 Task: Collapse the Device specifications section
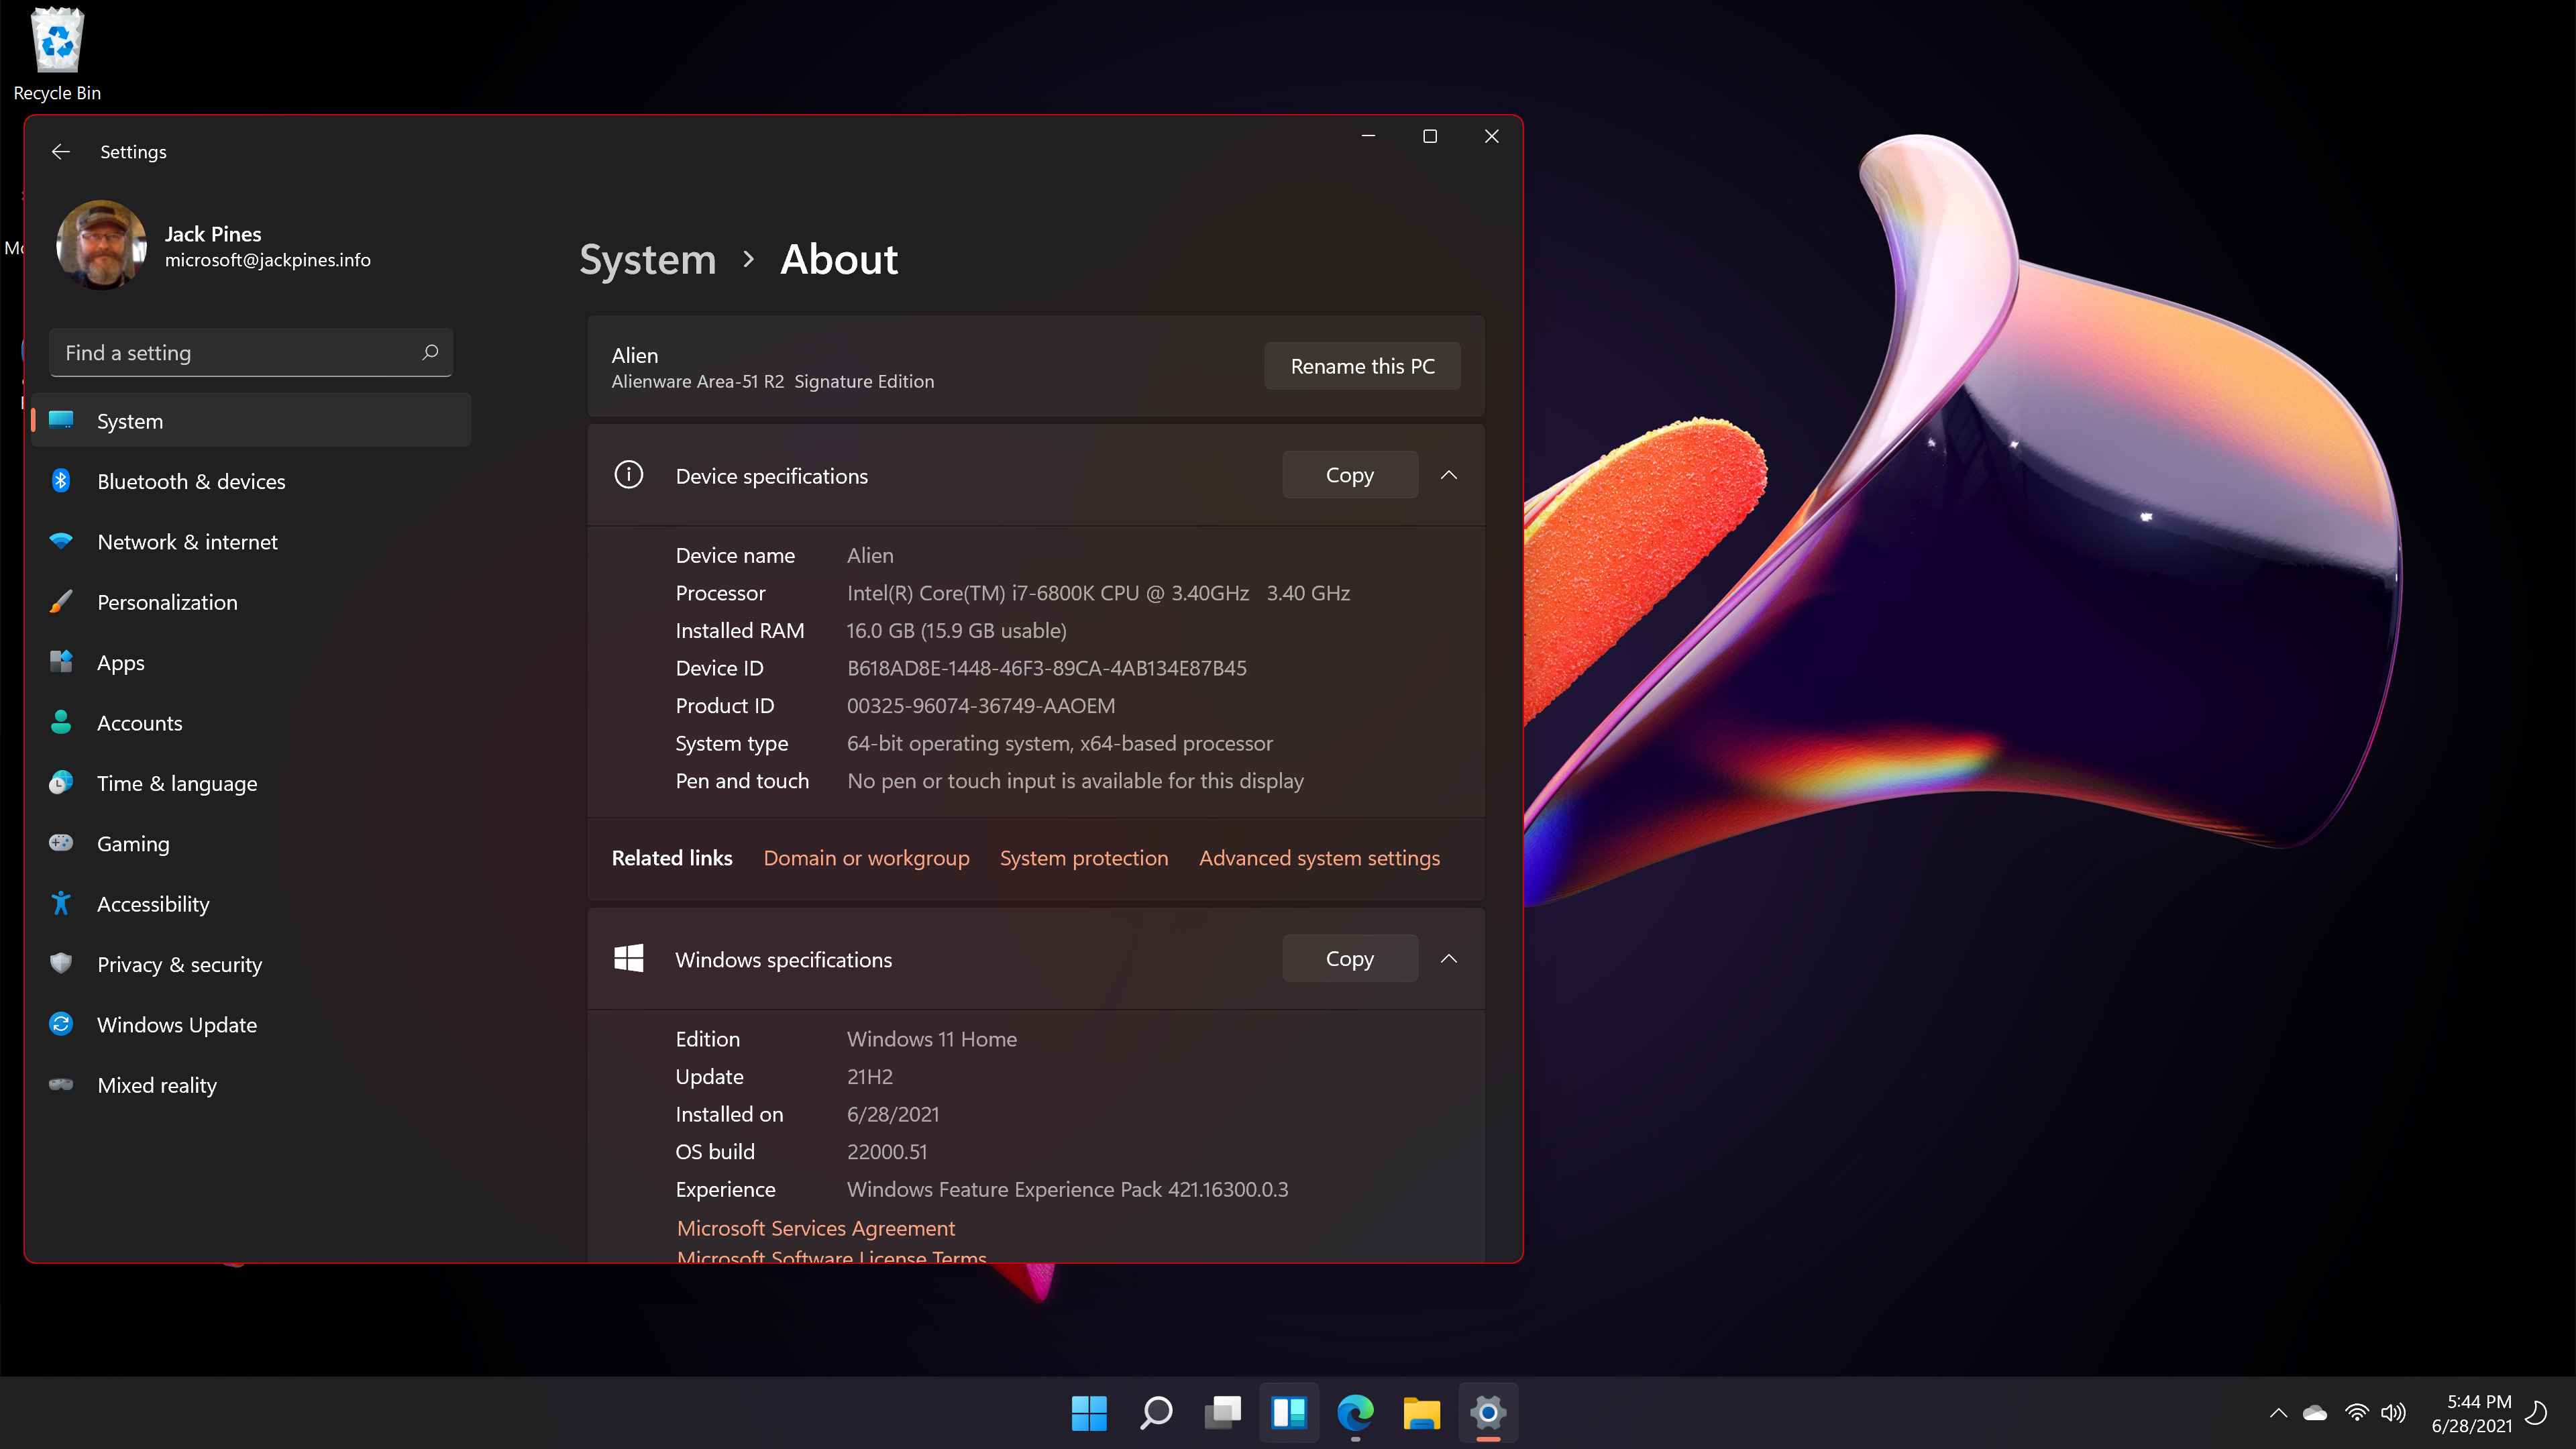(x=1449, y=475)
